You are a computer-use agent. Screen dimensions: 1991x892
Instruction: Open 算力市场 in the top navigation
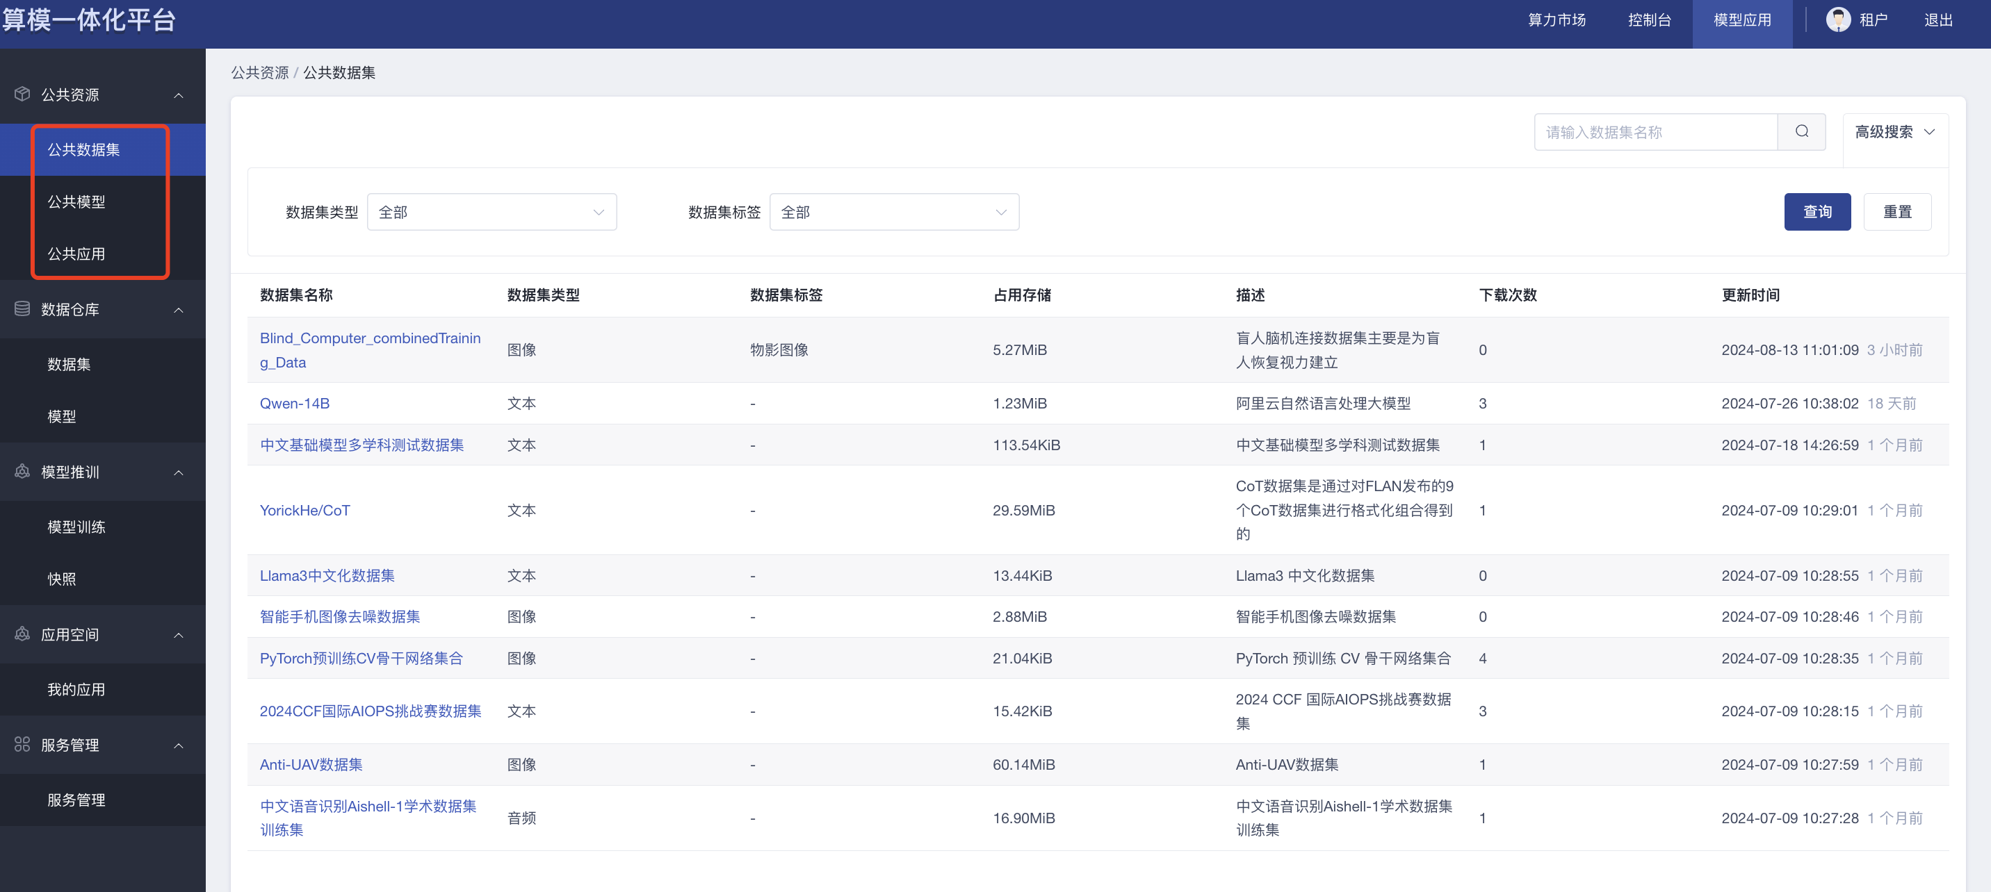[x=1556, y=20]
